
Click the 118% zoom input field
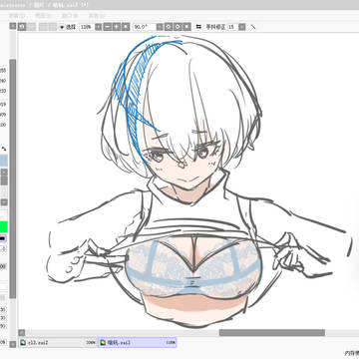tap(87, 27)
